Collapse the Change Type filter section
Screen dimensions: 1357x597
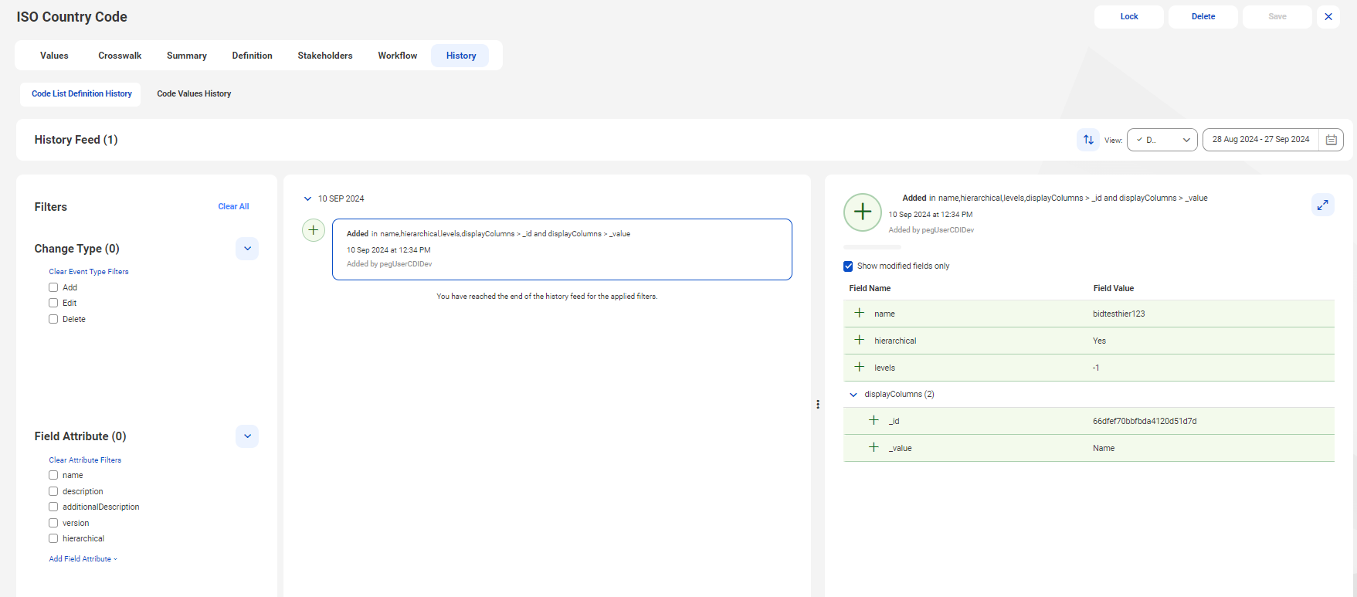[247, 249]
